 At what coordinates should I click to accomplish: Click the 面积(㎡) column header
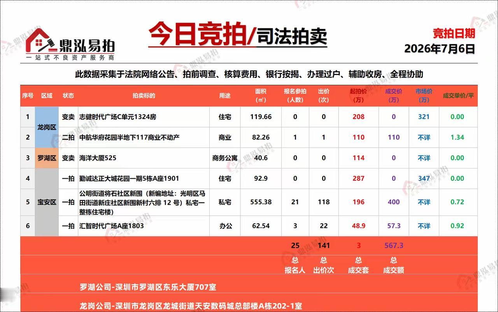click(x=261, y=96)
